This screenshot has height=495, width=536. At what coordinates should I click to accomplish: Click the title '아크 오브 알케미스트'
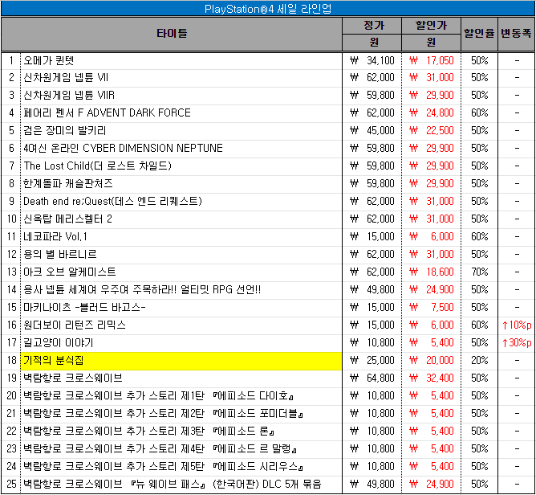(69, 272)
